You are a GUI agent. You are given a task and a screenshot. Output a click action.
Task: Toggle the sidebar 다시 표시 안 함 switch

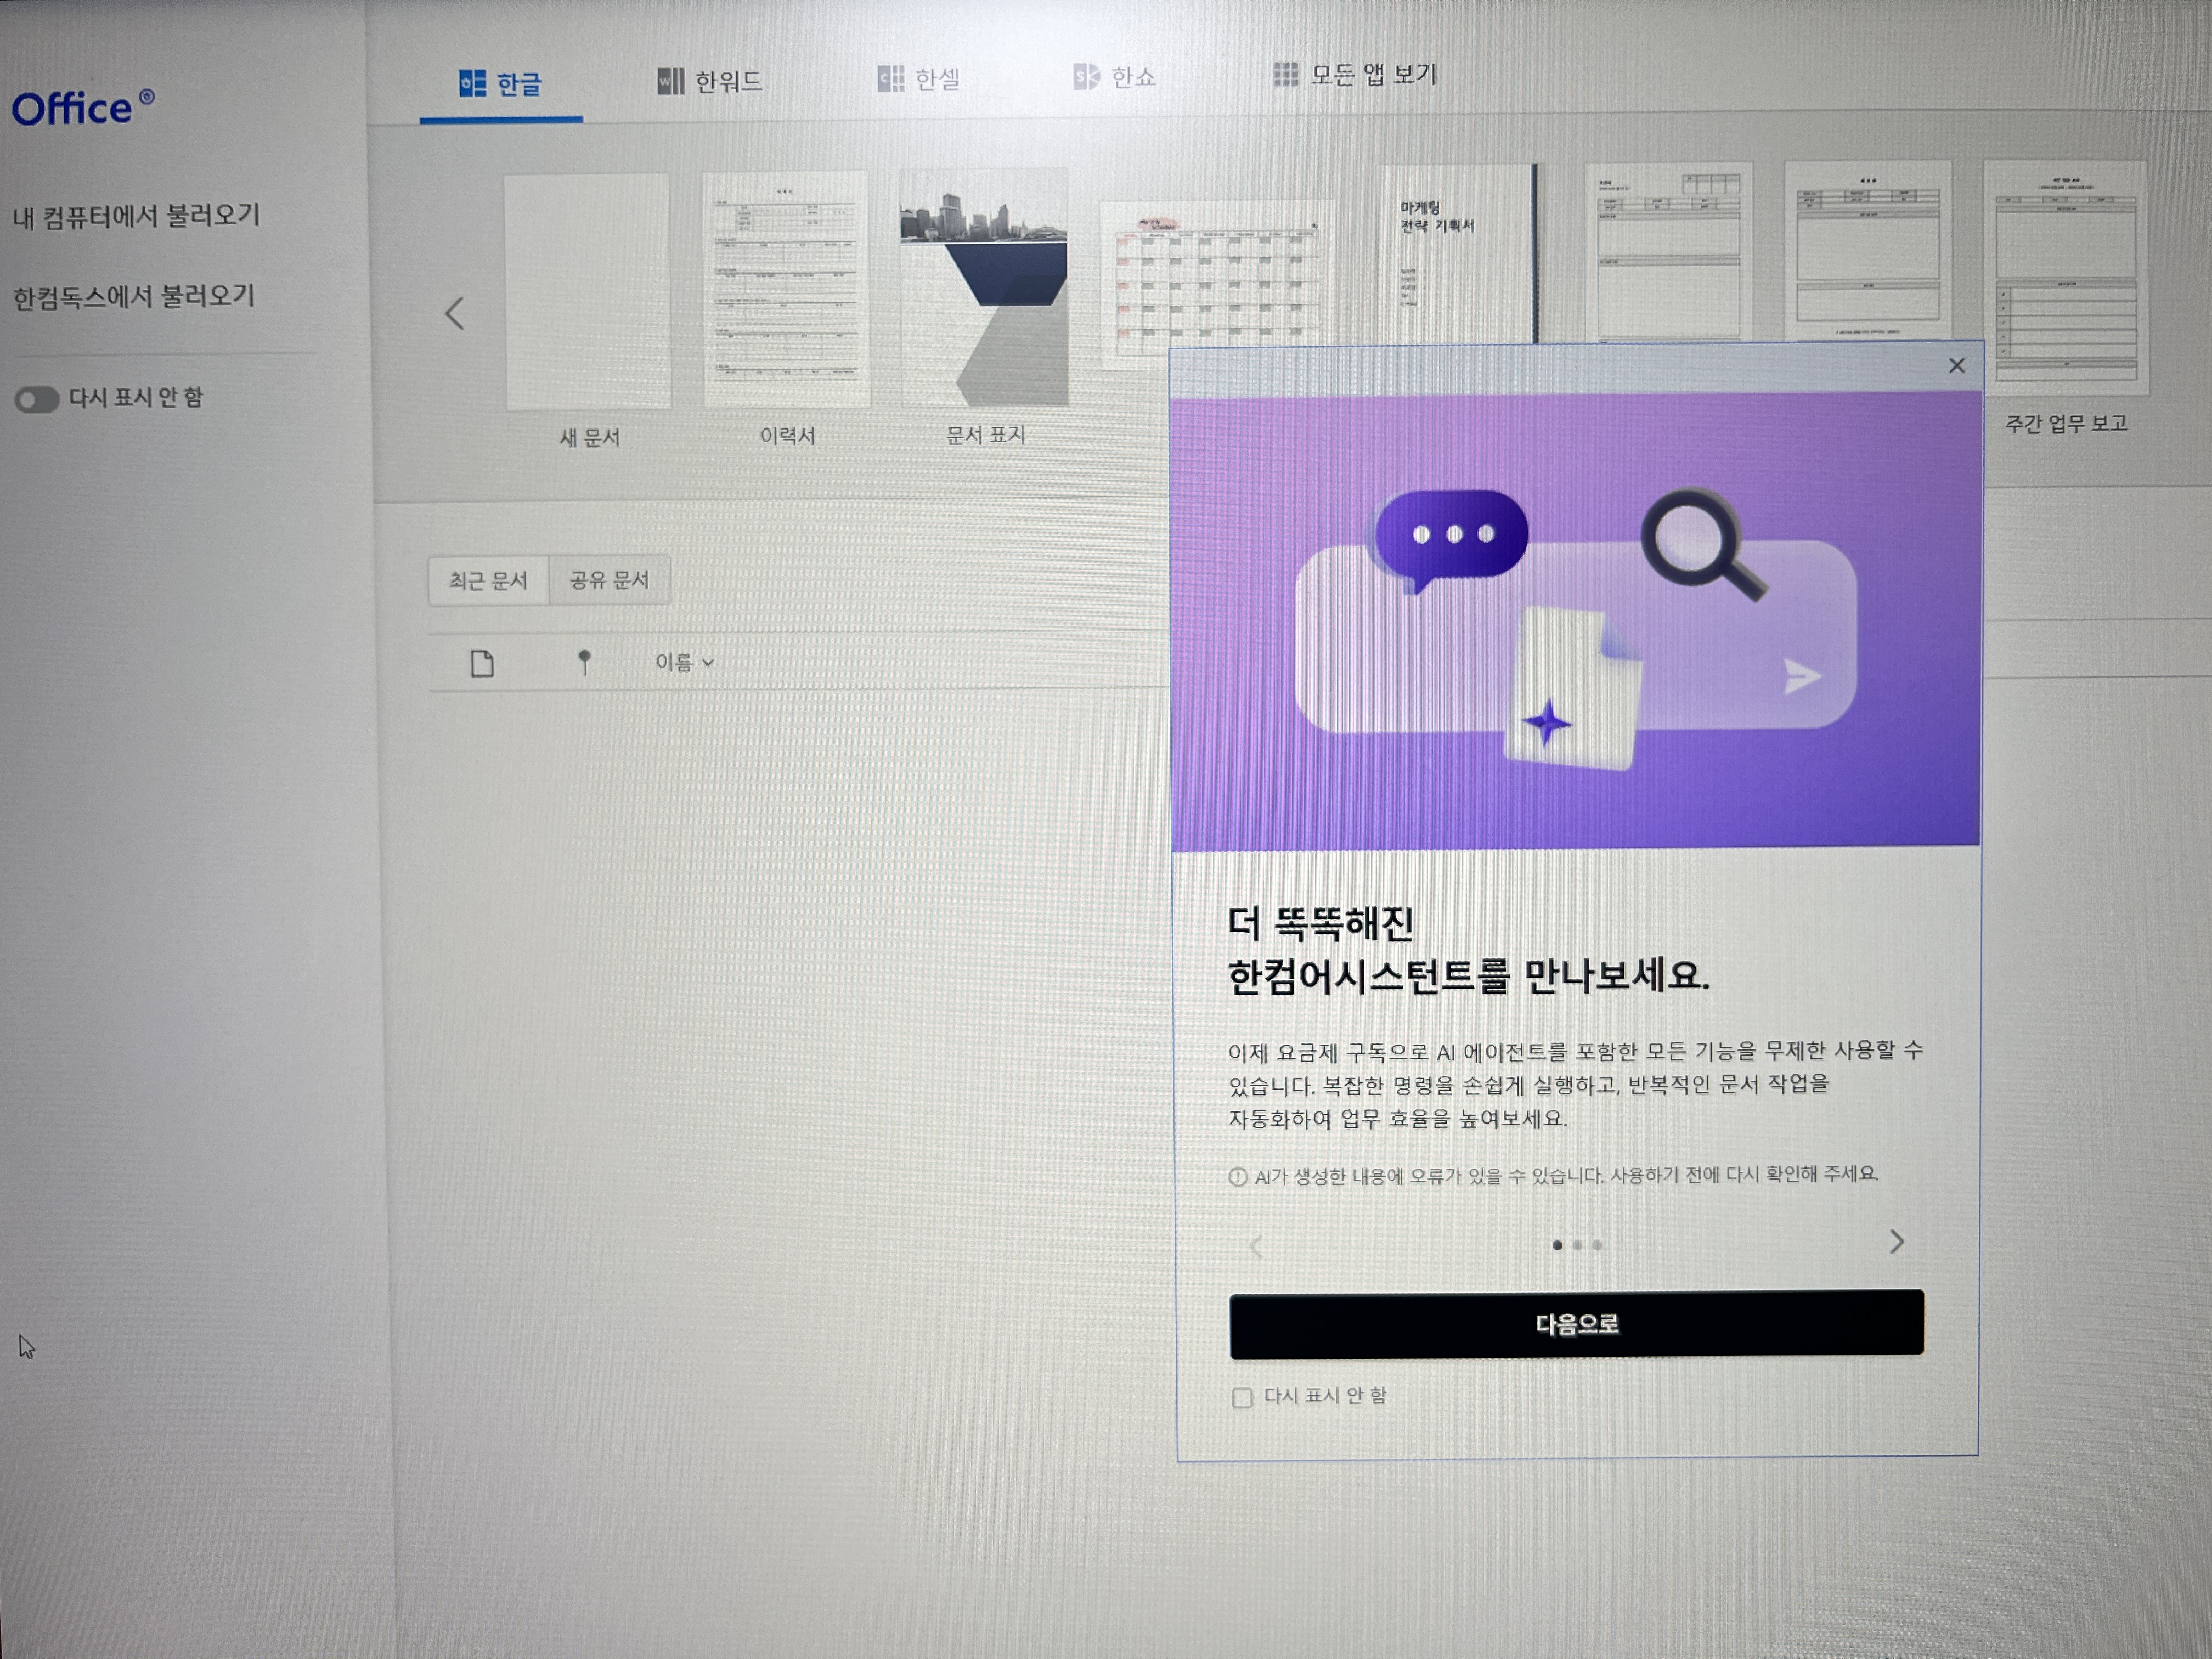coord(36,400)
